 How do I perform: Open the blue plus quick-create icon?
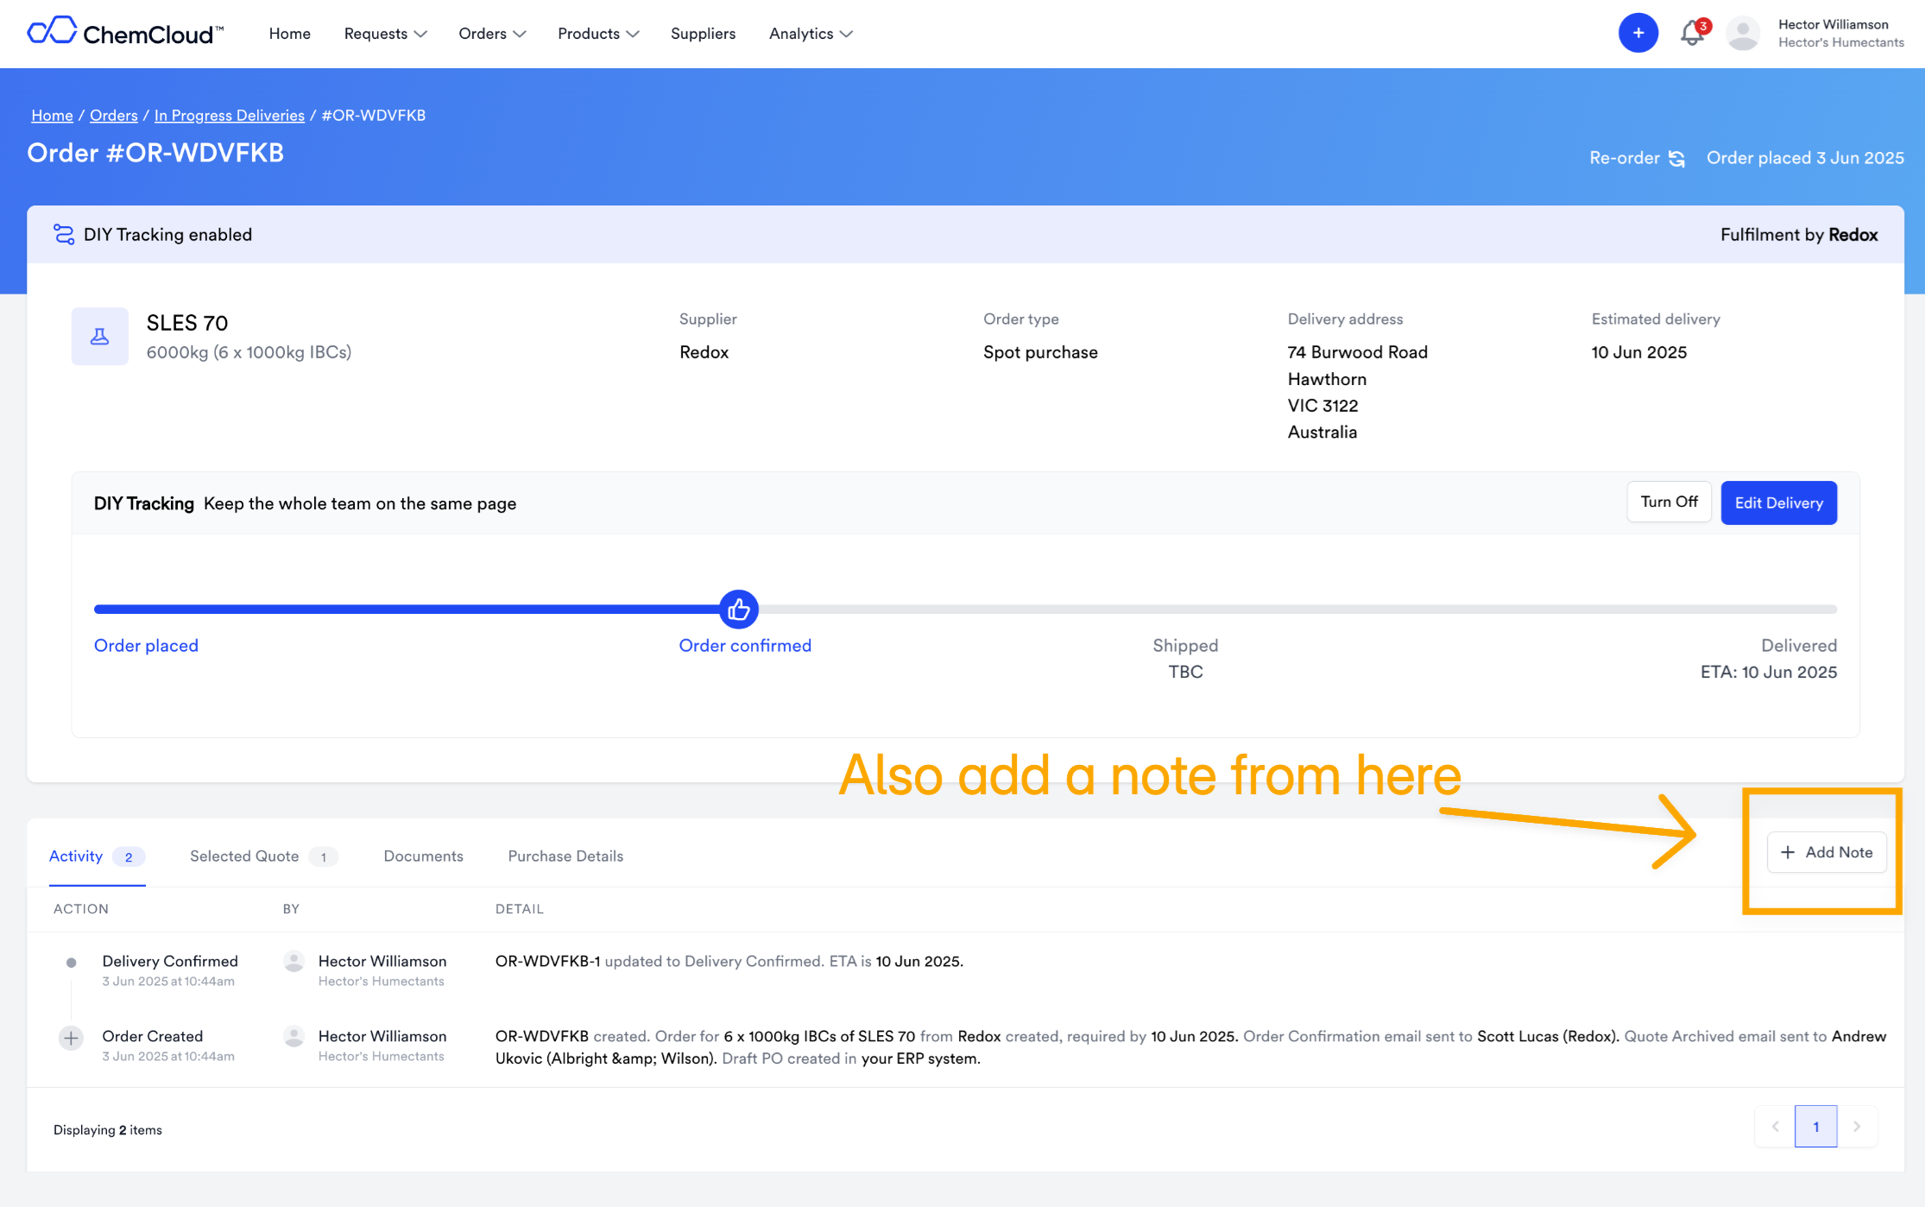point(1638,32)
